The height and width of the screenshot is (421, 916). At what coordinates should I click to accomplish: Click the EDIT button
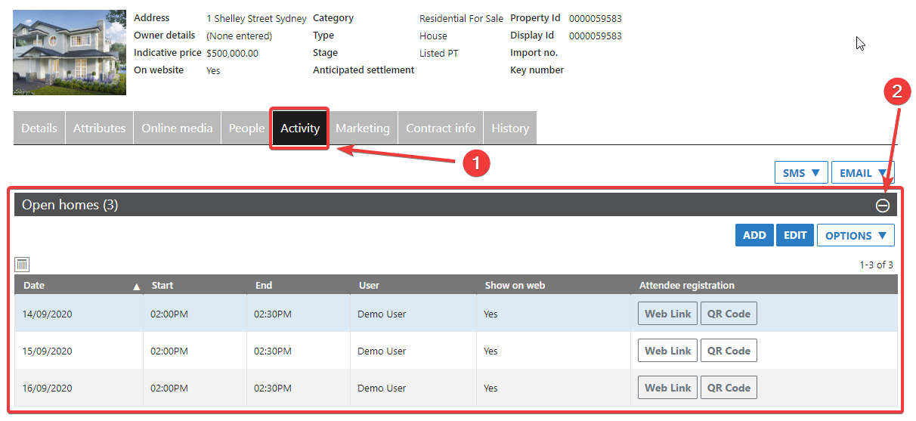coord(795,235)
